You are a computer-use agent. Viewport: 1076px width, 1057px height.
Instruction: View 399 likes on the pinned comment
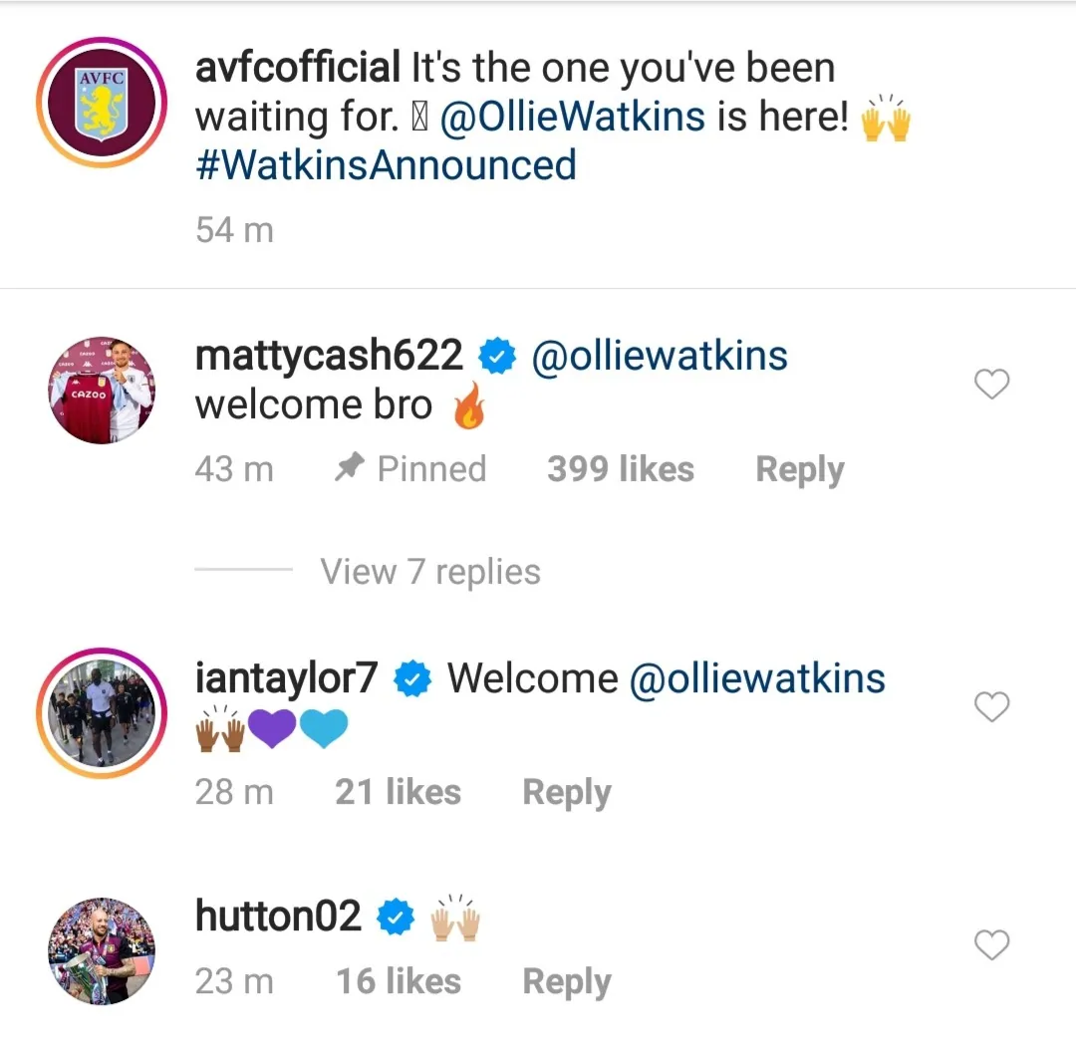[620, 468]
